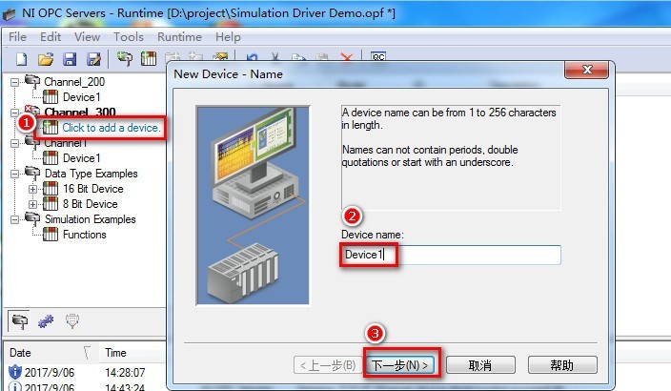This screenshot has width=671, height=391.
Task: Open the alias map gears icon
Action: tap(46, 320)
